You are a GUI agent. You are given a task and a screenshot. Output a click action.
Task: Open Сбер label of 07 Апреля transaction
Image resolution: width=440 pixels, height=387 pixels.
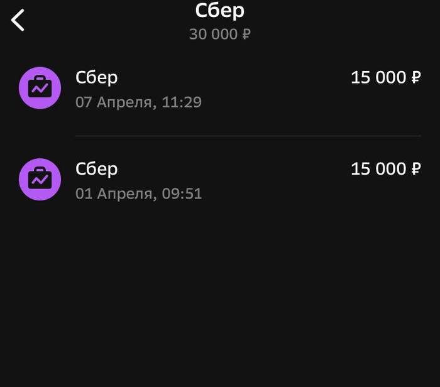click(x=97, y=77)
